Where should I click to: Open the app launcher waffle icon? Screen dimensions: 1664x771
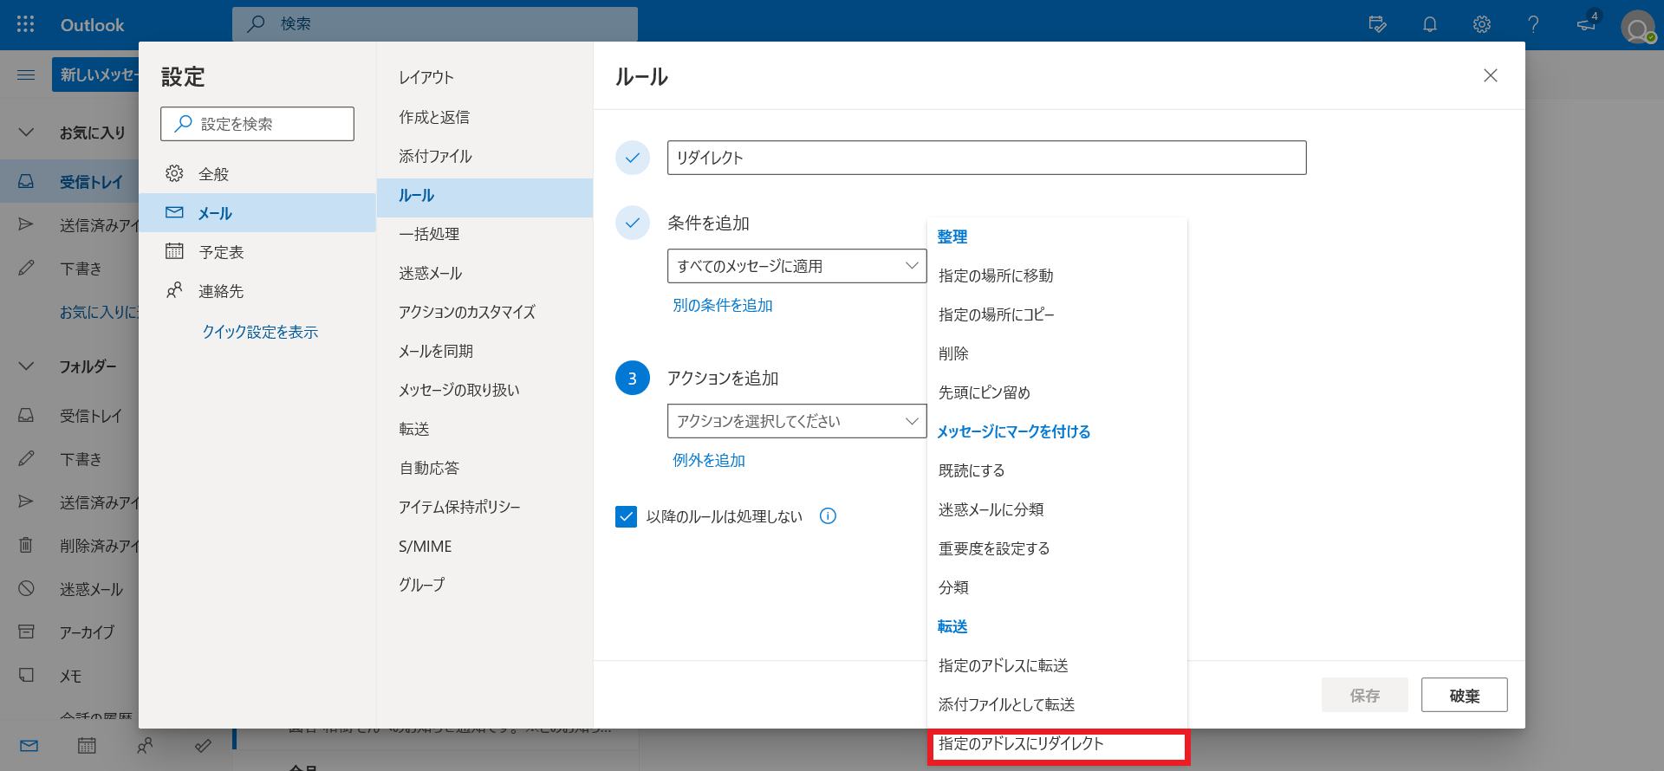pos(25,24)
